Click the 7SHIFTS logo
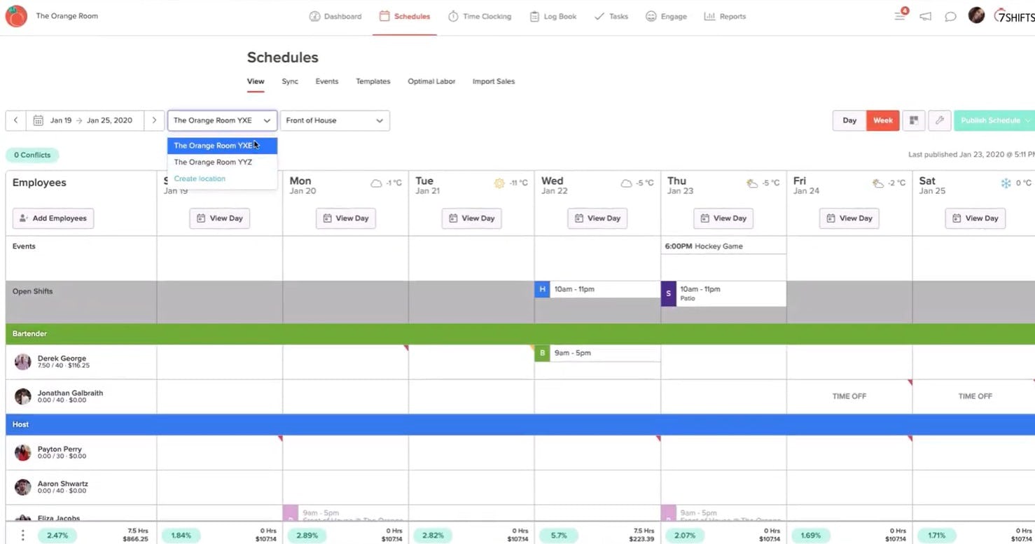Screen dimensions: 1035x544 1014,16
